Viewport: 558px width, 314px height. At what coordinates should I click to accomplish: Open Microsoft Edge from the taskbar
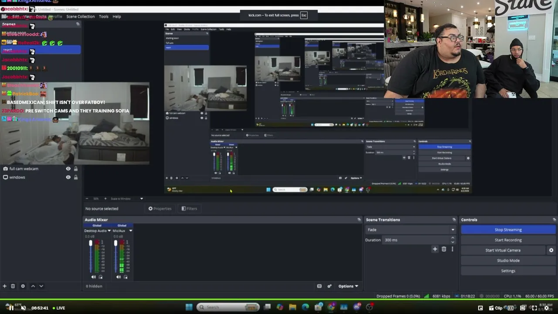(305, 307)
